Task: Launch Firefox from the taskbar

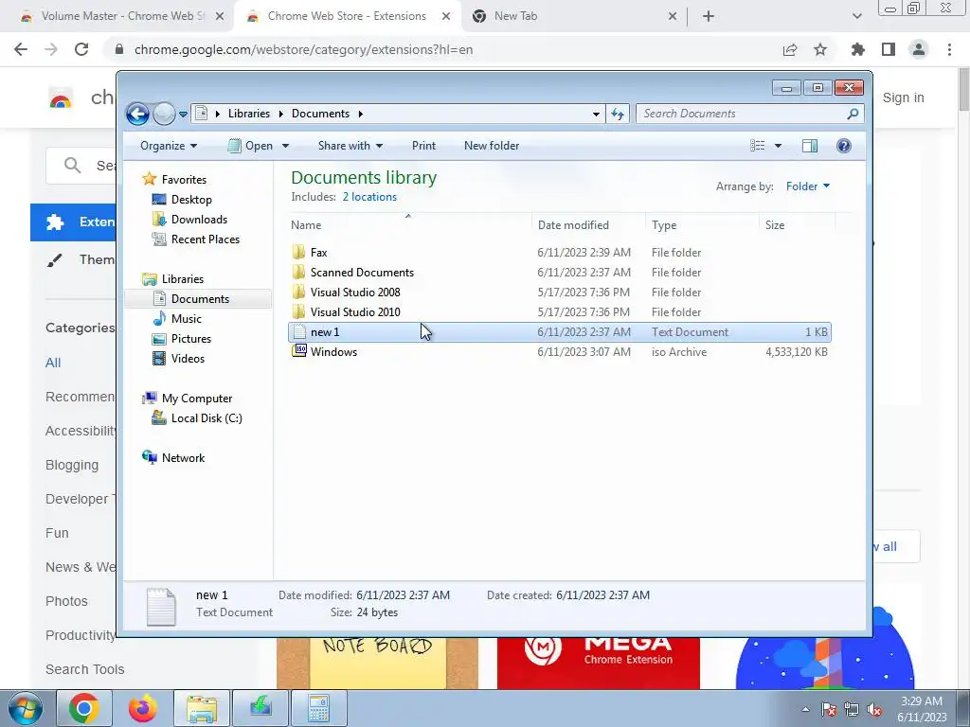Action: tap(143, 708)
